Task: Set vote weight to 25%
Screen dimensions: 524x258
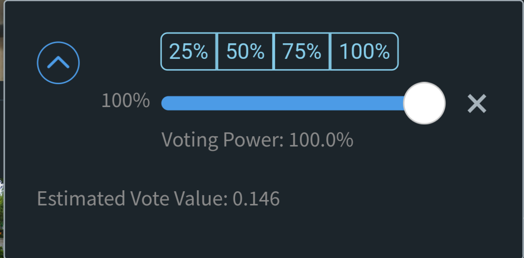Action: tap(189, 52)
